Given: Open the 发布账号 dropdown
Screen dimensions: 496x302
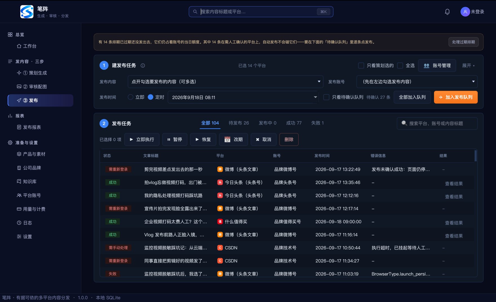Looking at the screenshot, I should point(417,82).
